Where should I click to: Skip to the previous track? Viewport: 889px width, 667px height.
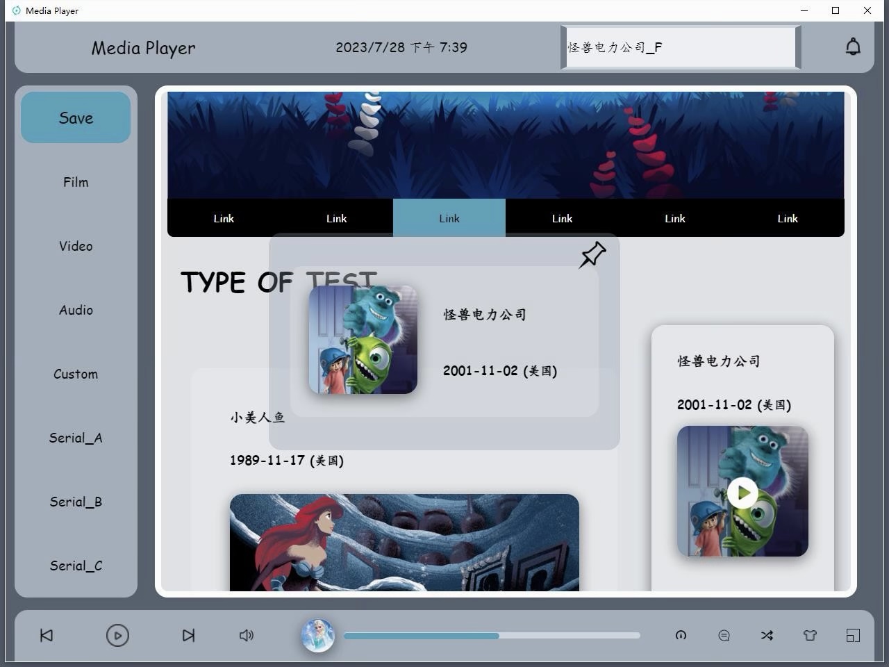pyautogui.click(x=47, y=635)
